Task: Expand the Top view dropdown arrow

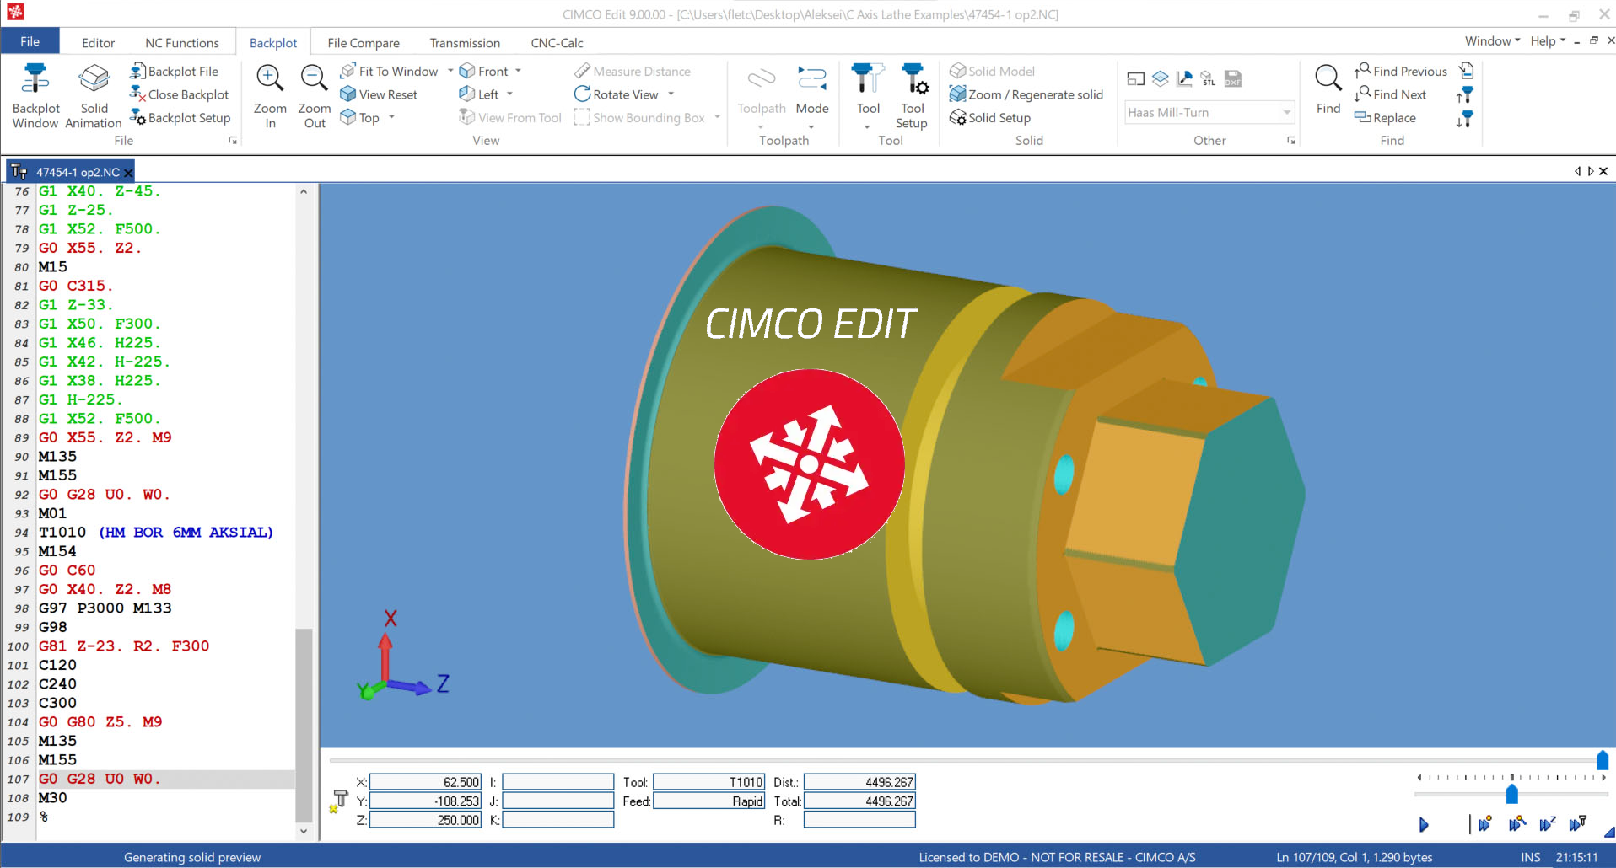Action: tap(391, 117)
